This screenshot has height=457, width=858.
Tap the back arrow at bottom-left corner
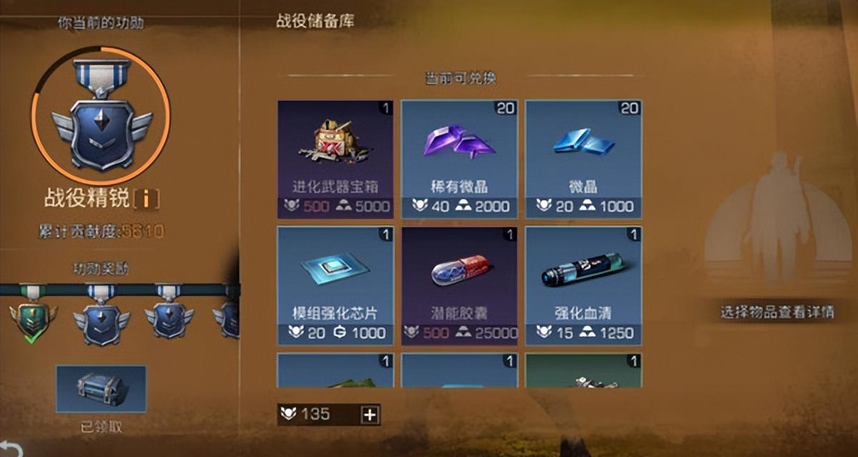11,450
